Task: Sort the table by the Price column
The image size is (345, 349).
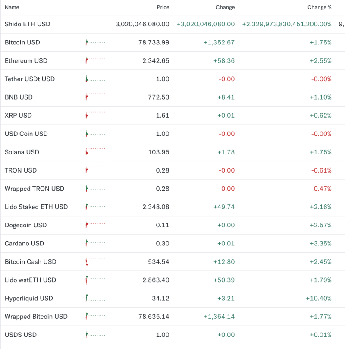Action: coord(163,7)
